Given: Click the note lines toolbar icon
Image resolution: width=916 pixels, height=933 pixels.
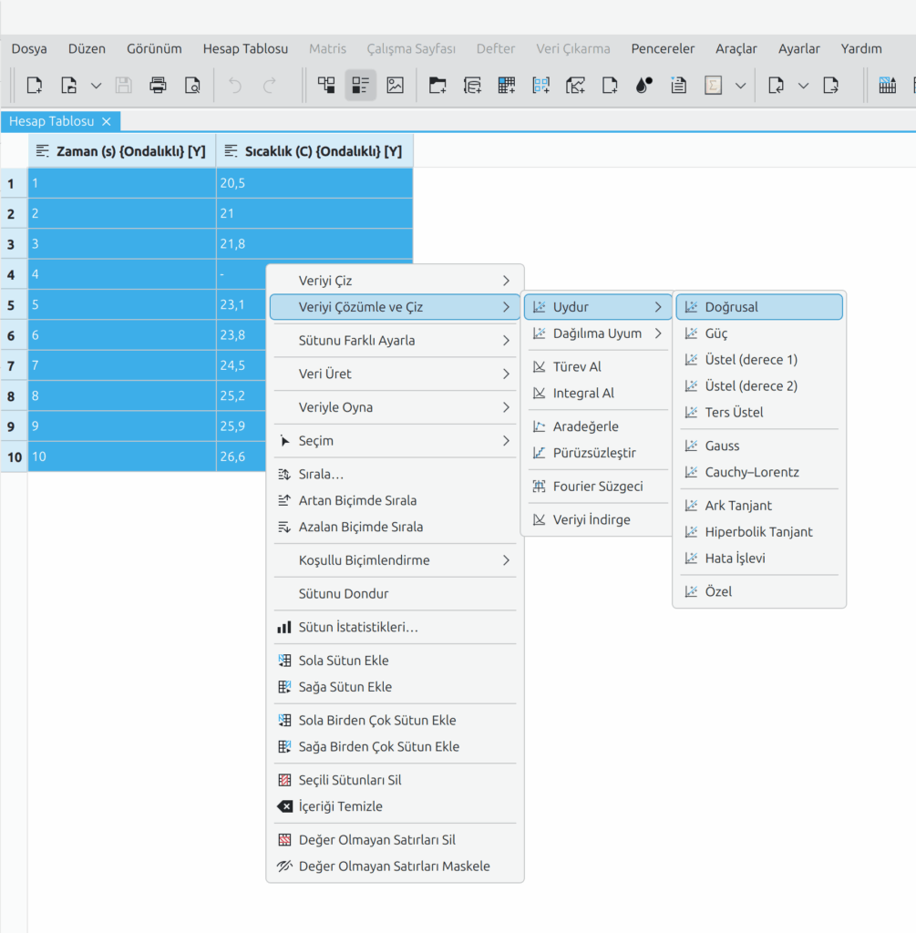Looking at the screenshot, I should coord(678,85).
